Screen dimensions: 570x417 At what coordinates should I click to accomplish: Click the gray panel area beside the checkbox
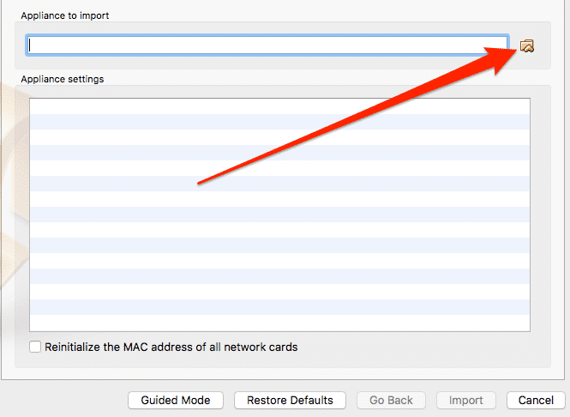tap(418, 347)
